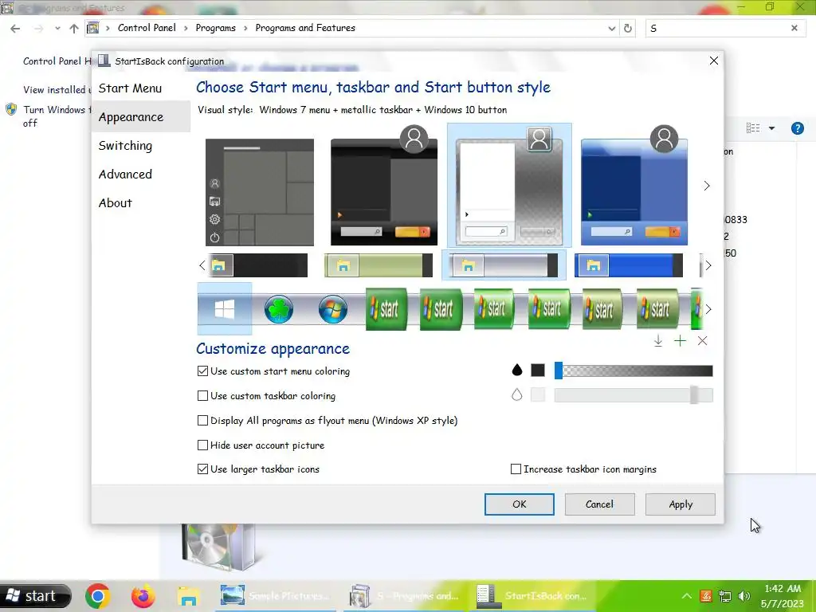Click the black droplet start menu color icon
The width and height of the screenshot is (816, 612).
point(516,370)
